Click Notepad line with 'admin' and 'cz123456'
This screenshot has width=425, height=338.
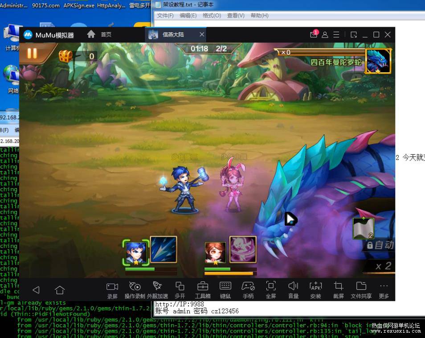click(197, 311)
